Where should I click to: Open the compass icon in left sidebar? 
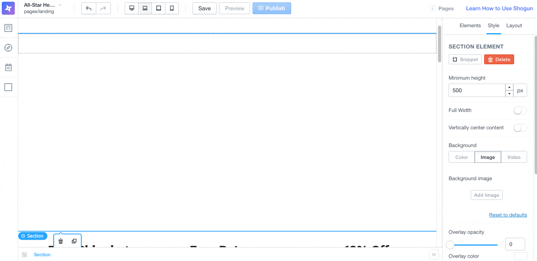pos(8,48)
